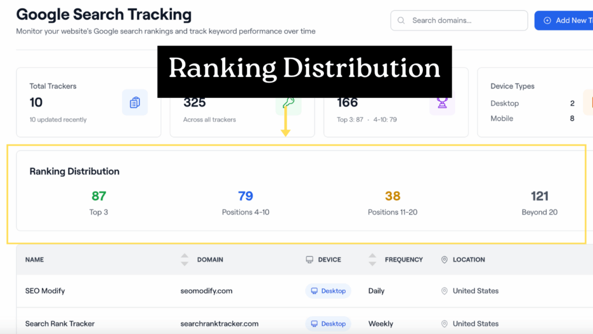Click Desktop badge in Search Rank Tracker row

pyautogui.click(x=328, y=324)
